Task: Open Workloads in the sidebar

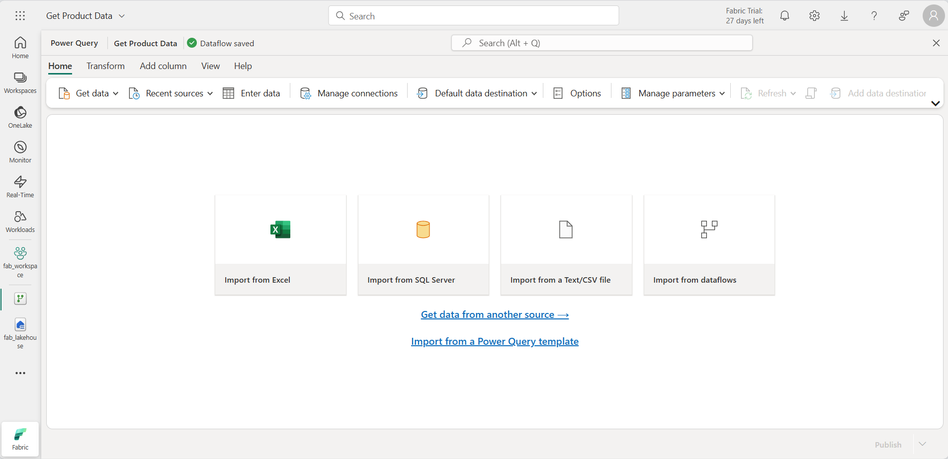Action: [20, 222]
